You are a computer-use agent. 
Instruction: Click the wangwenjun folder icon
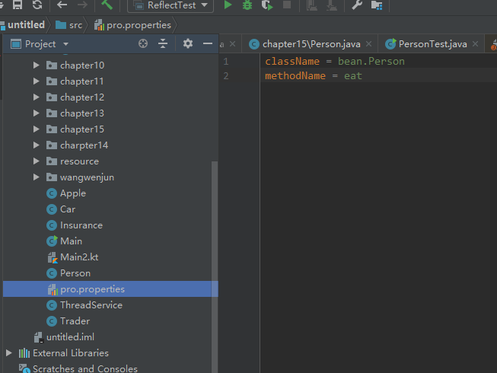pyautogui.click(x=51, y=177)
